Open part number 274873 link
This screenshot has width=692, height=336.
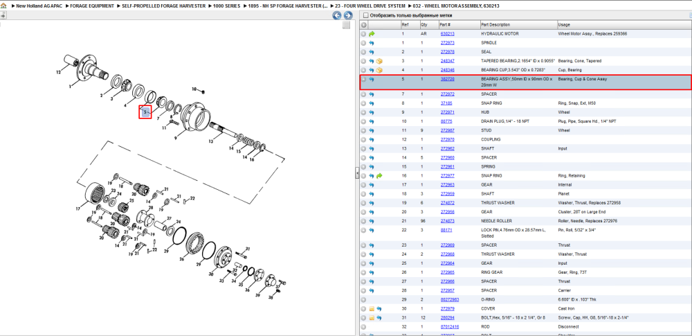tap(447, 220)
